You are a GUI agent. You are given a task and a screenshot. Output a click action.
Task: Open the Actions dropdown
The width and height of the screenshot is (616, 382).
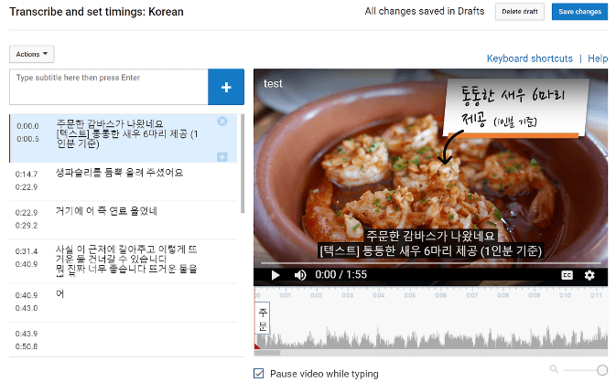32,54
